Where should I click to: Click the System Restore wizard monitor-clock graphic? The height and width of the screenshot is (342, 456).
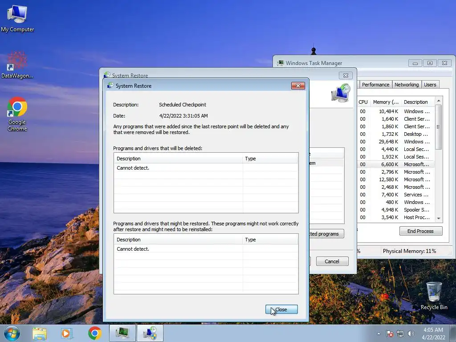tap(341, 93)
